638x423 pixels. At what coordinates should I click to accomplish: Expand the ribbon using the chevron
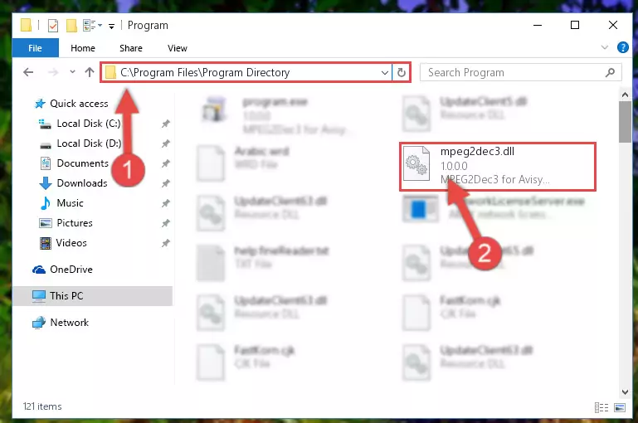605,47
